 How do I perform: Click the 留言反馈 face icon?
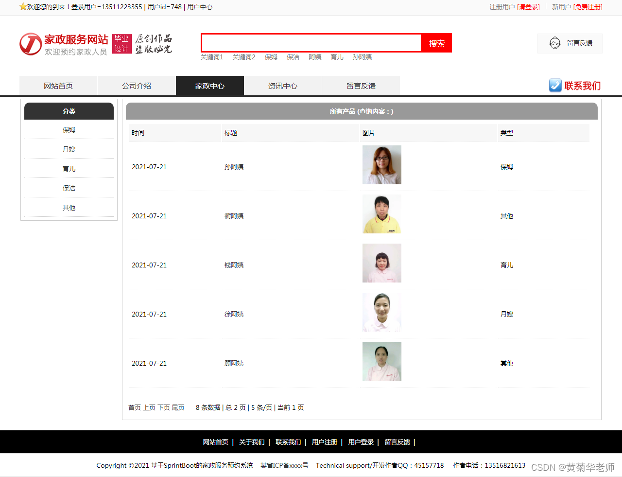(554, 43)
